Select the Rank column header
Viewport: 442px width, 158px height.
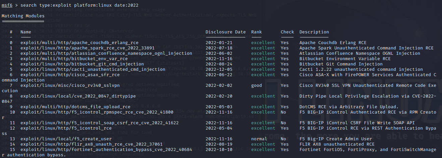pos(257,32)
